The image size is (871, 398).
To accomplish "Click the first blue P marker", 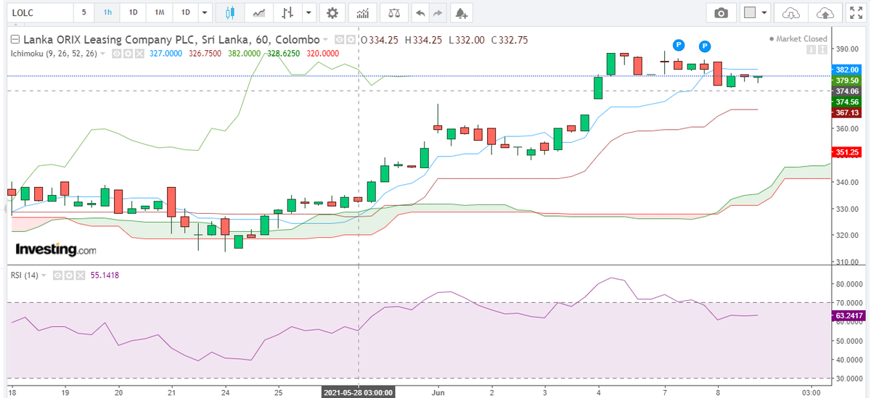I will click(679, 45).
